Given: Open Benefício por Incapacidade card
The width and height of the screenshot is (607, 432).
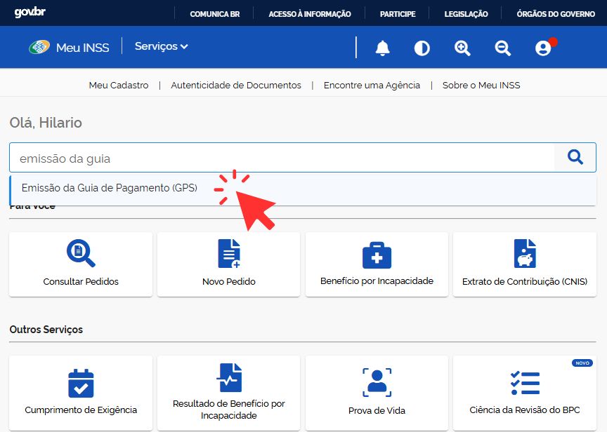Looking at the screenshot, I should point(377,264).
